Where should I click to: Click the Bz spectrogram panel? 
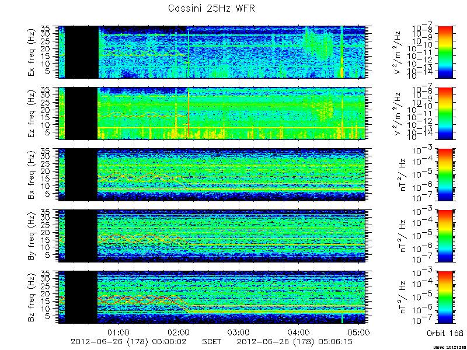[212, 297]
